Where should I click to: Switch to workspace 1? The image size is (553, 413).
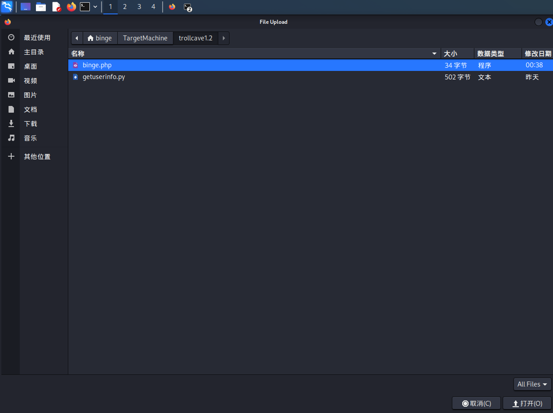coord(111,7)
